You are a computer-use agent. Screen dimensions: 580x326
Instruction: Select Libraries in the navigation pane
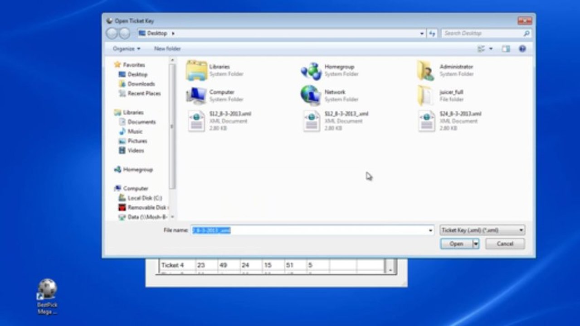coord(129,112)
